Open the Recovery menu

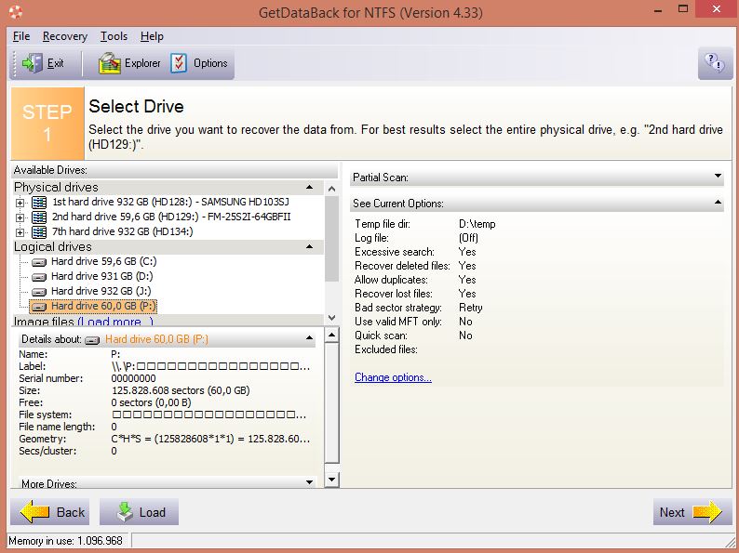coord(65,36)
